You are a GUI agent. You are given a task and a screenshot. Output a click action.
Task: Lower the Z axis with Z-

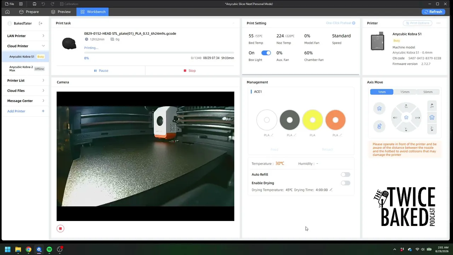click(432, 129)
